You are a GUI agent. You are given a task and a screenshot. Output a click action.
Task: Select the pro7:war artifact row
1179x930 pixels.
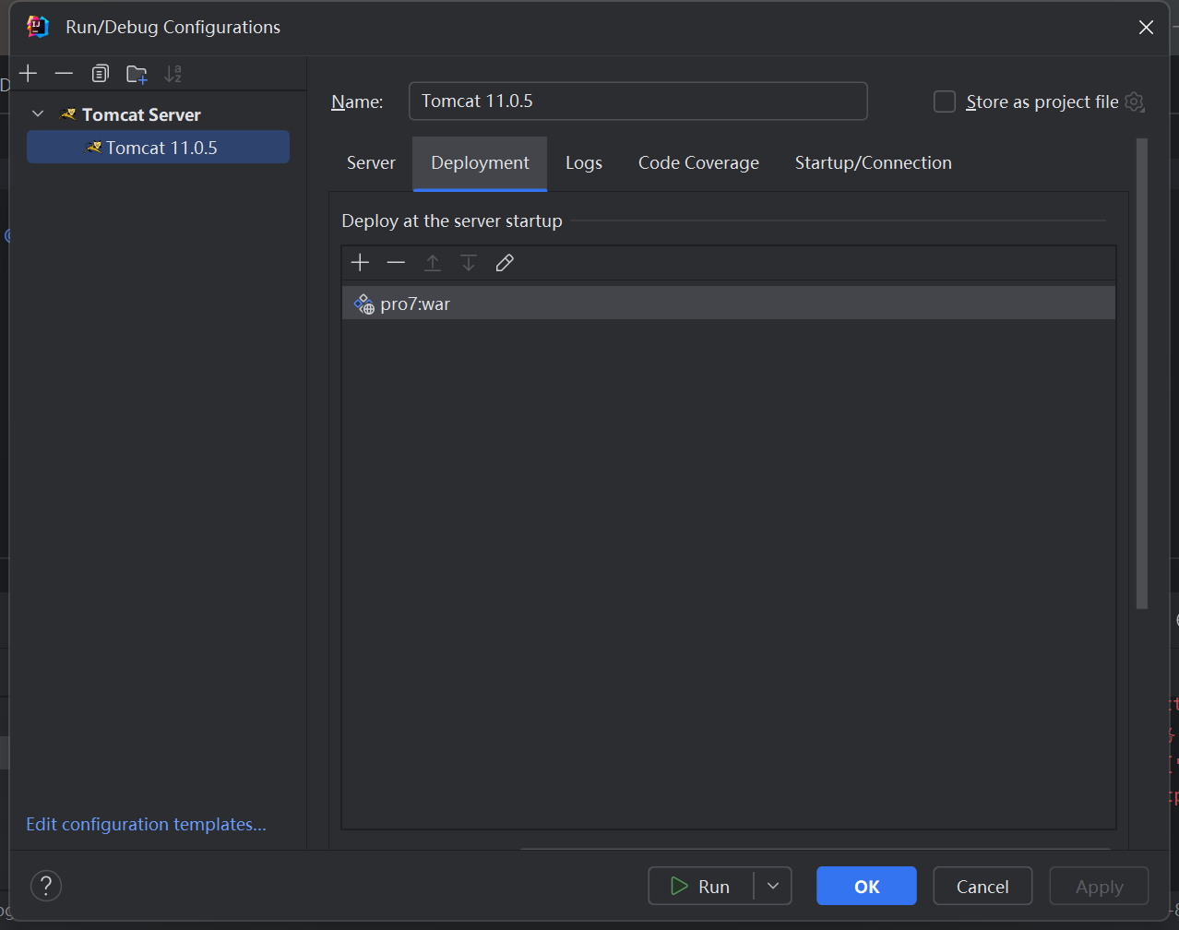729,304
